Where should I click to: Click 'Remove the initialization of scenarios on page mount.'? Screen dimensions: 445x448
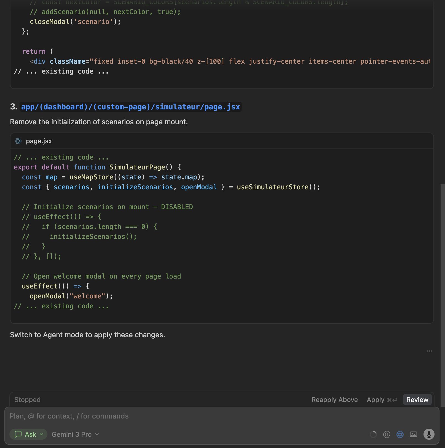point(99,122)
